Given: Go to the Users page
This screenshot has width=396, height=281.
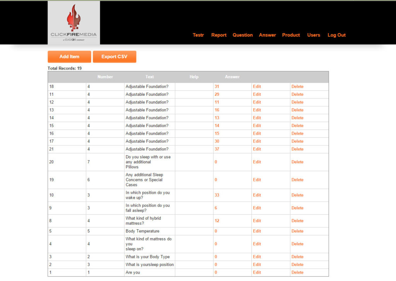Looking at the screenshot, I should point(313,35).
